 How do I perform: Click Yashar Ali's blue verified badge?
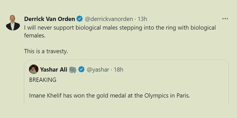point(81,69)
